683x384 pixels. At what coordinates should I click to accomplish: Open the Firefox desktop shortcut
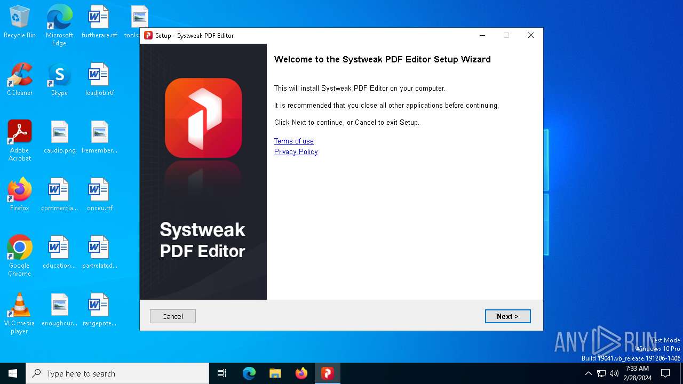click(x=20, y=195)
